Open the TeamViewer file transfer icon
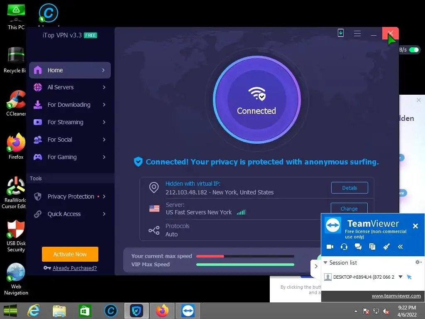Image resolution: width=425 pixels, height=319 pixels. tap(372, 247)
